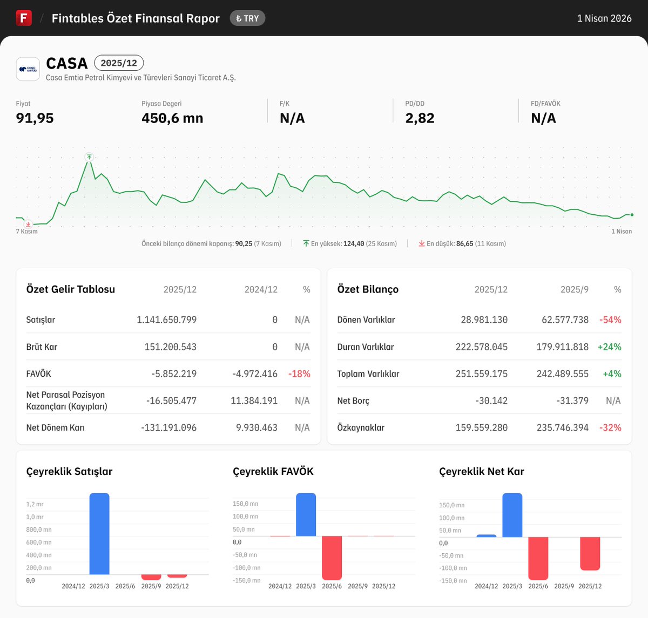The width and height of the screenshot is (648, 618).
Task: Click the low-point arrow marker near 7 Kasım
Action: pos(28,223)
